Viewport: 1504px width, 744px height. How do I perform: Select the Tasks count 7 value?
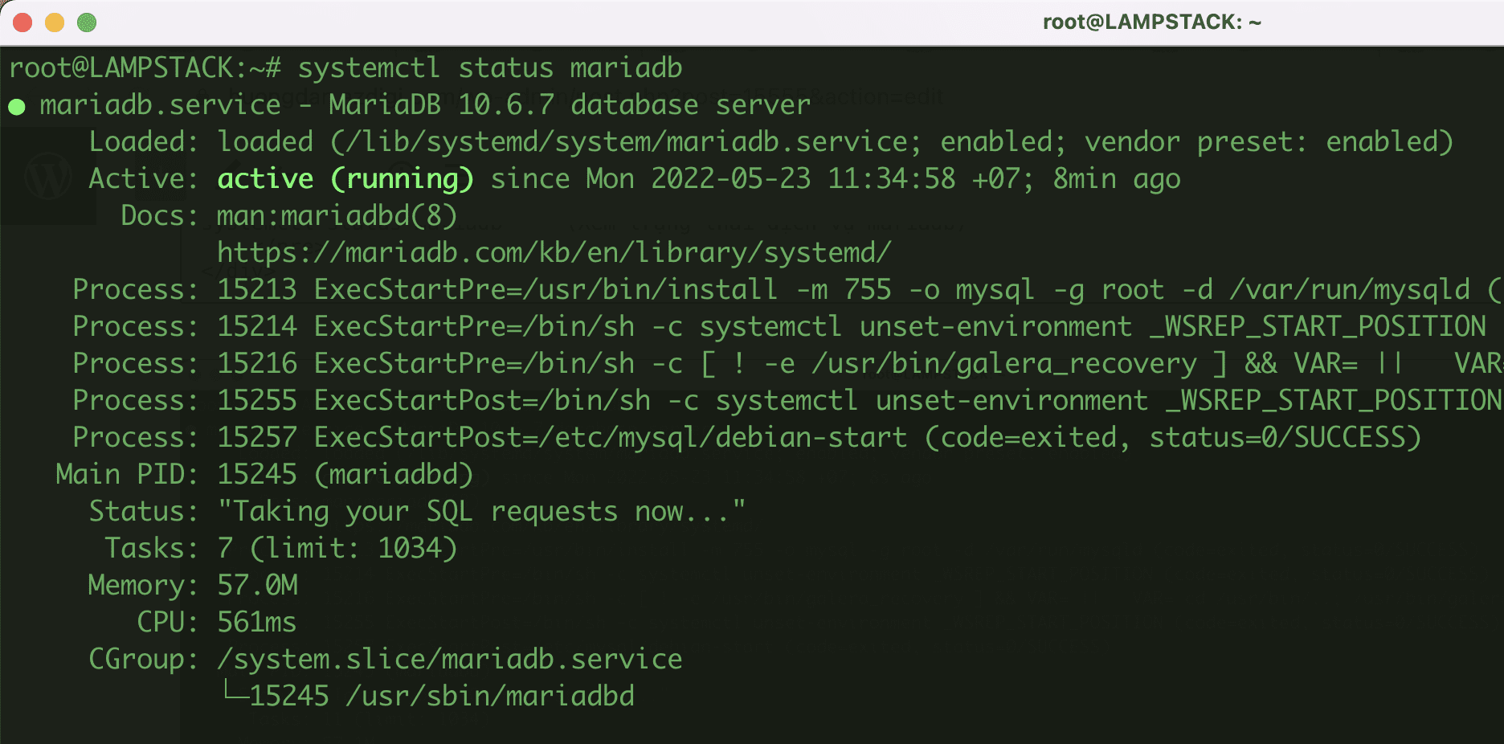pos(223,548)
